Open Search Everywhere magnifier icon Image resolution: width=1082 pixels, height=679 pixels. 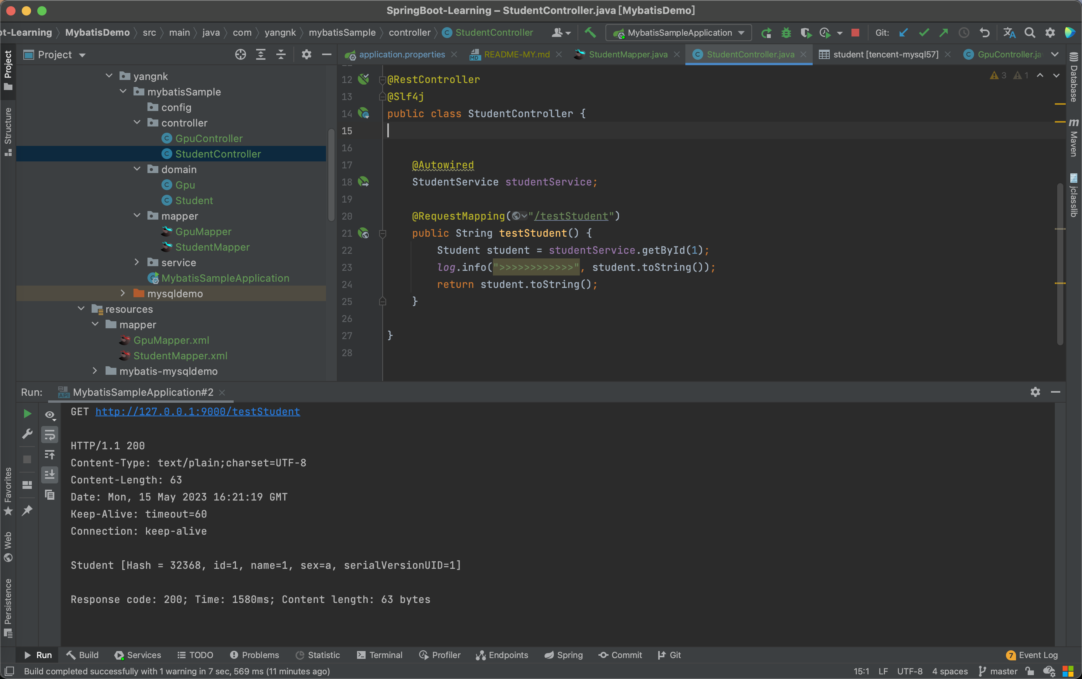pos(1030,33)
